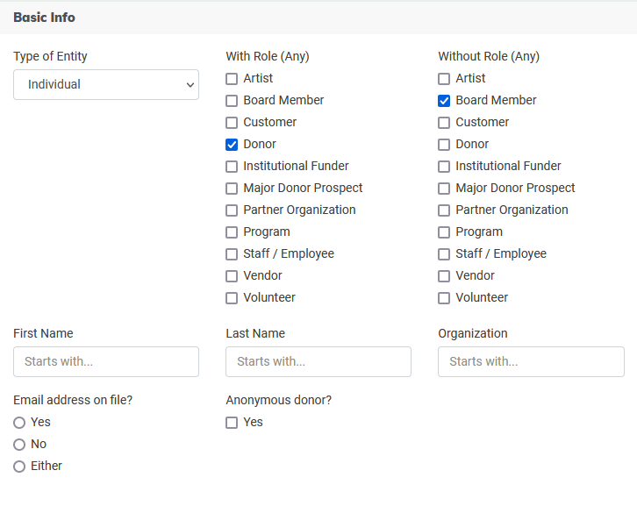The width and height of the screenshot is (637, 506).
Task: Check Major Donor Prospect under With Role
Action: point(232,189)
